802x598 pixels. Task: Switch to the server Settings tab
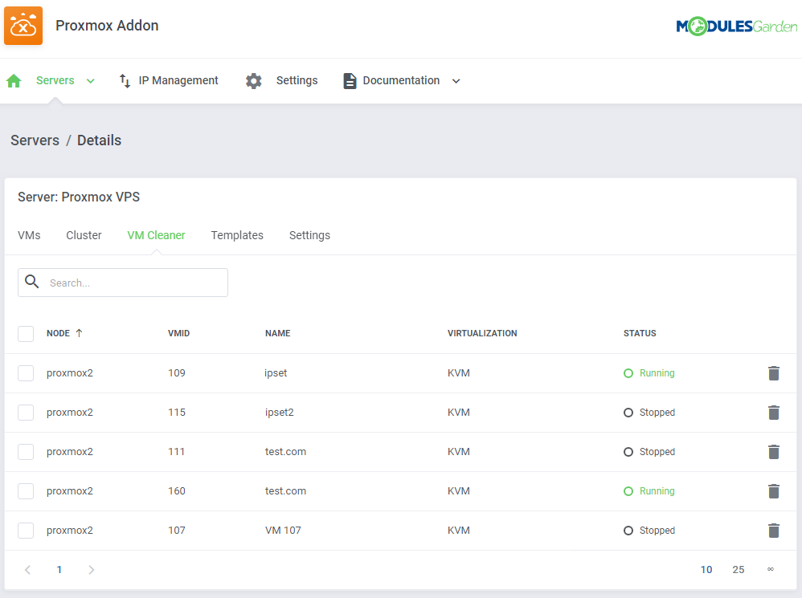pos(309,235)
